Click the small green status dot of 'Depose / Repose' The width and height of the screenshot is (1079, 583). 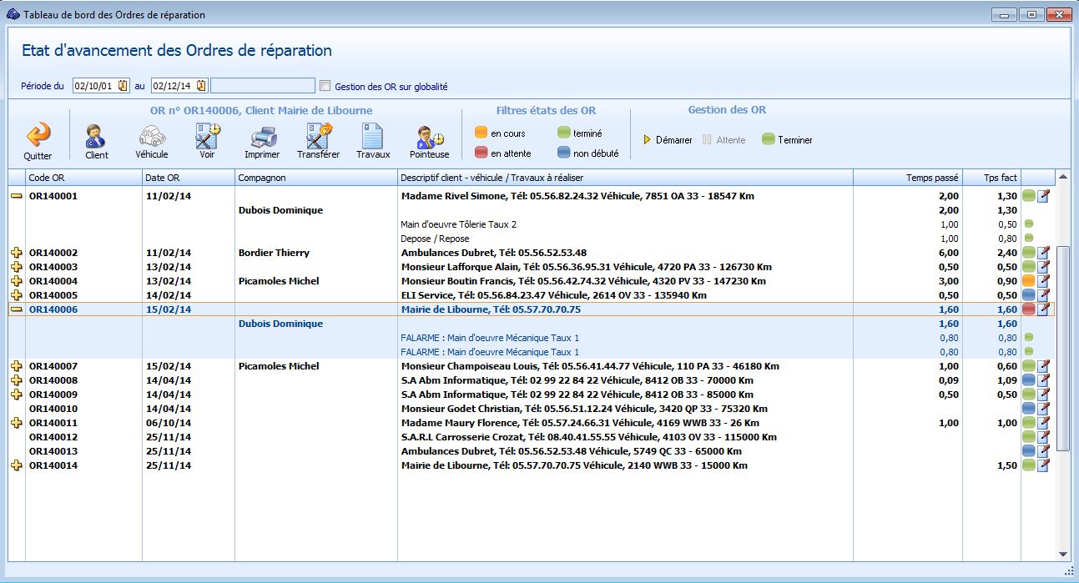point(1029,239)
